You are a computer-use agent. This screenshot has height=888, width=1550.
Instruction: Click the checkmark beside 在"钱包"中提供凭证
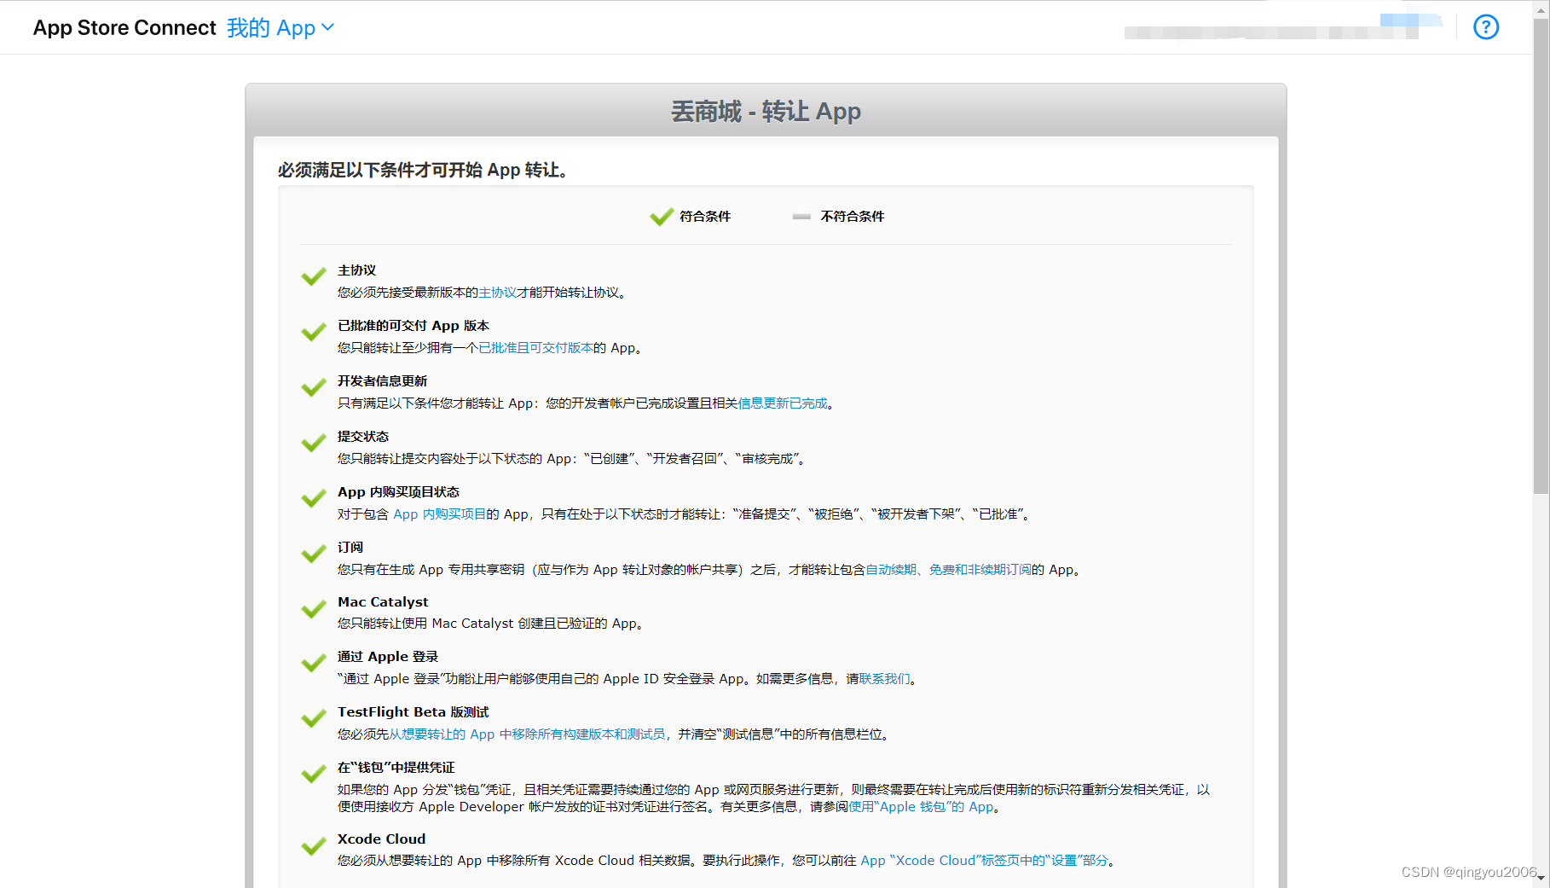tap(314, 774)
